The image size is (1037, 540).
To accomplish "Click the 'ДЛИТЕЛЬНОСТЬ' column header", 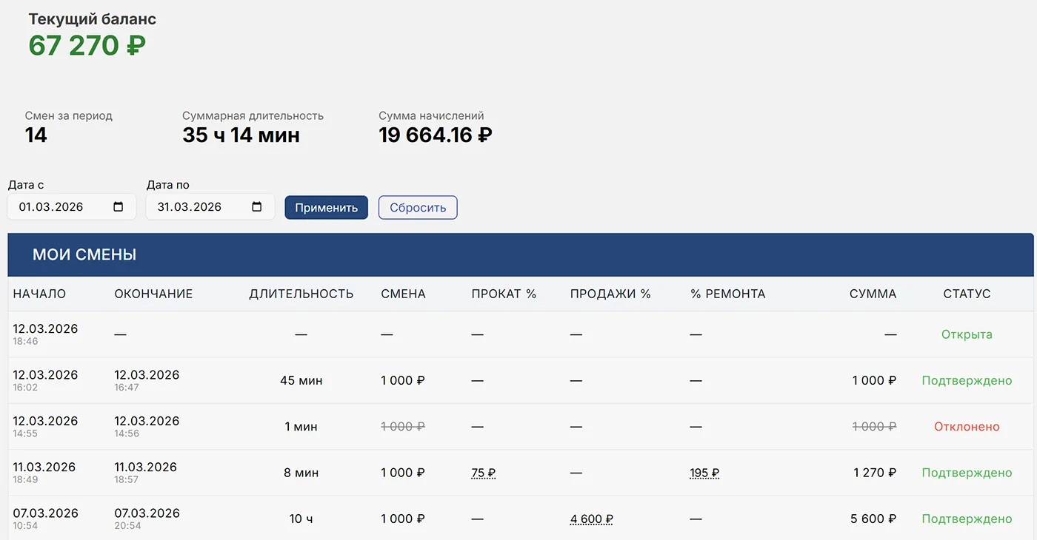I will 301,294.
